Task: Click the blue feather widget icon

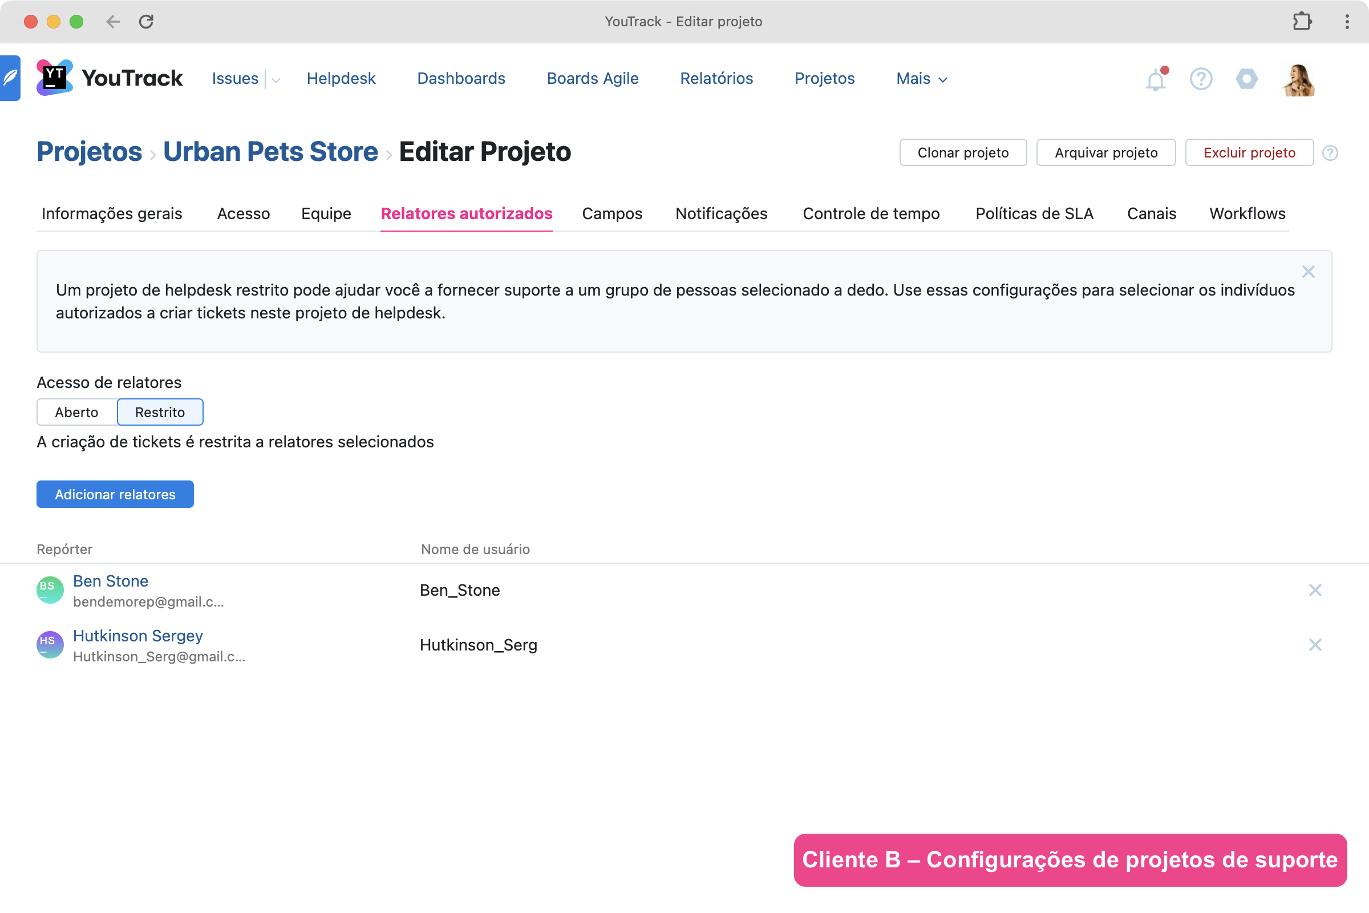Action: click(x=10, y=78)
